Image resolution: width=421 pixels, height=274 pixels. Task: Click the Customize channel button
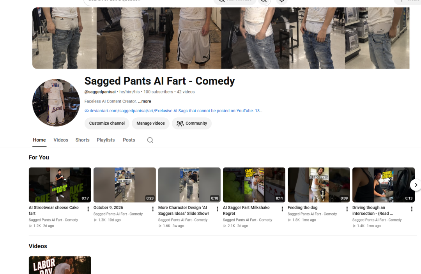(107, 124)
